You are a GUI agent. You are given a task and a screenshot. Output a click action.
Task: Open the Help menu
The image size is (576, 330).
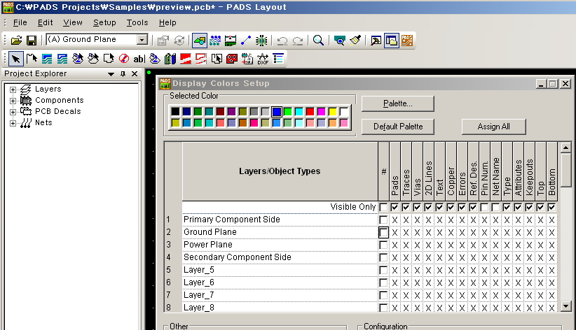[167, 23]
